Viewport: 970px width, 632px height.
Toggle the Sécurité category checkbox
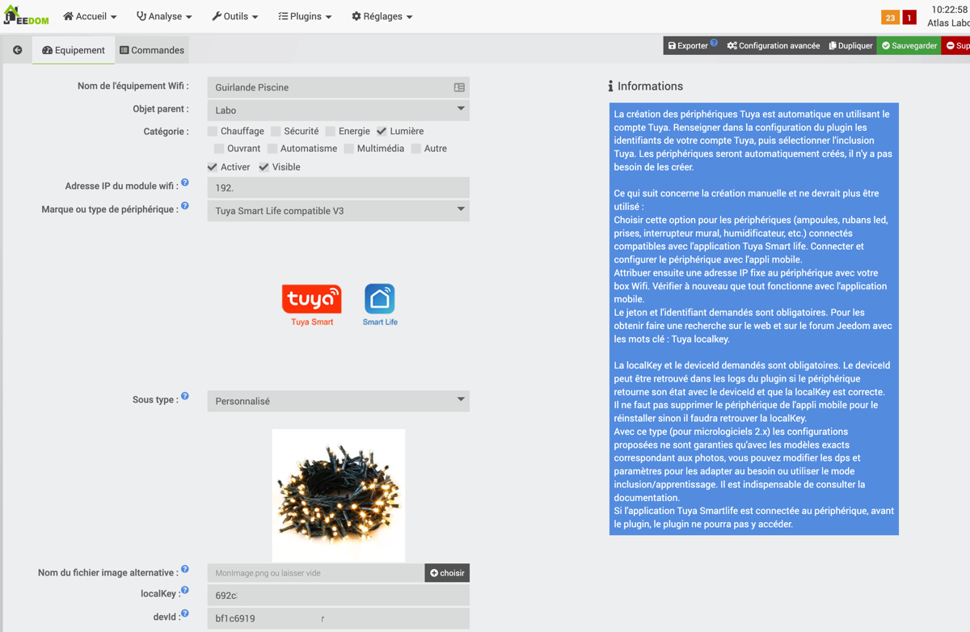pos(276,131)
